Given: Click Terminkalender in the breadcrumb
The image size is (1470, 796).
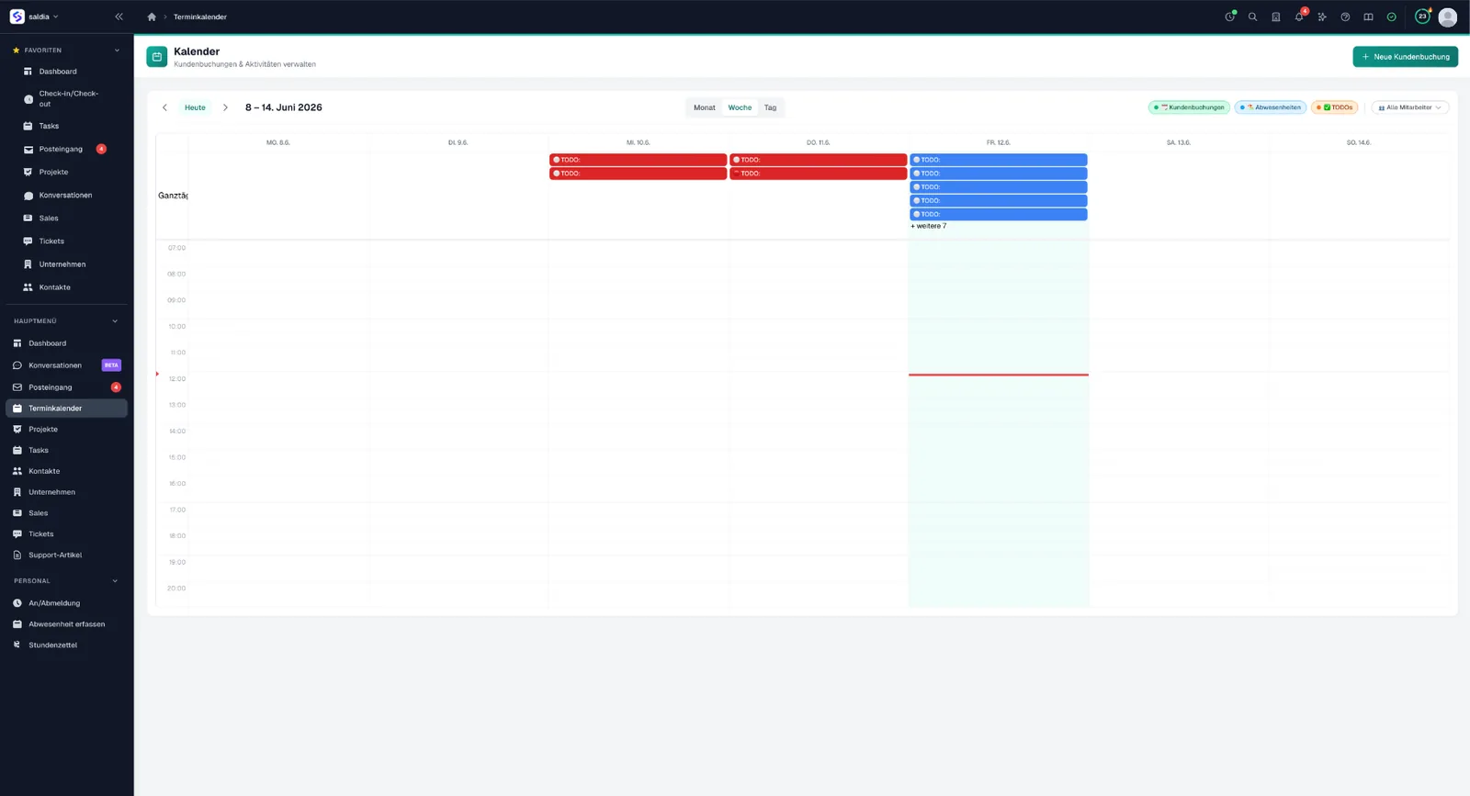Looking at the screenshot, I should pos(200,17).
